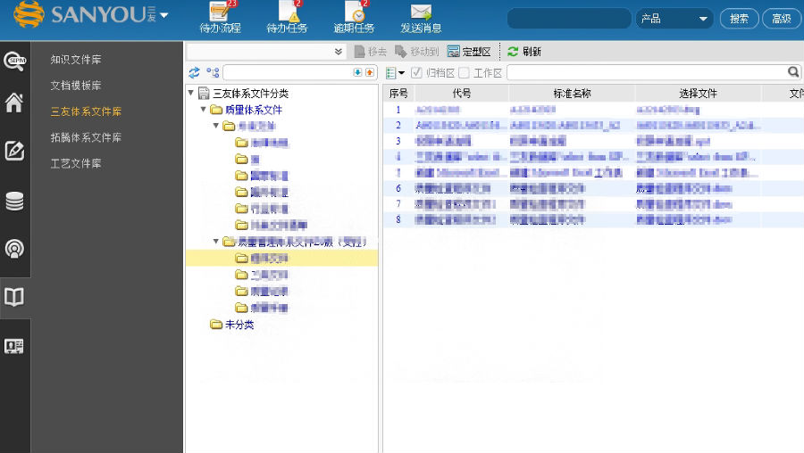Toggle the 归档区 checkbox
Image resolution: width=804 pixels, height=453 pixels.
pyautogui.click(x=416, y=73)
